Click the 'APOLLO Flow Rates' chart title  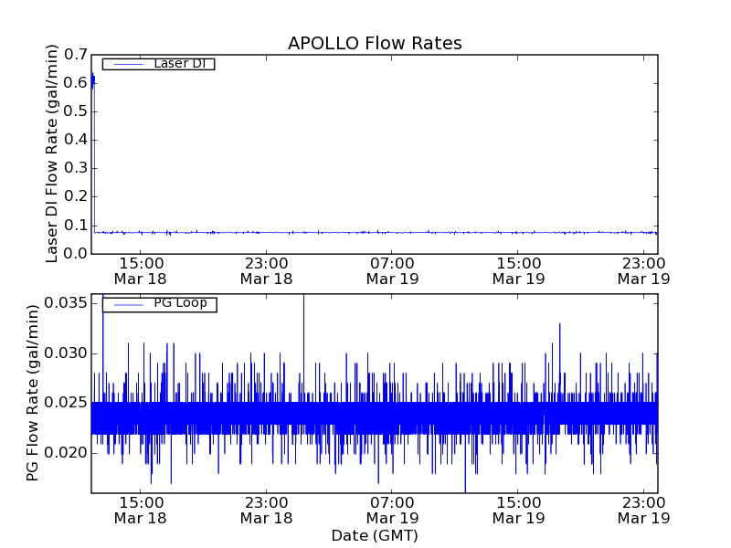[x=375, y=44]
